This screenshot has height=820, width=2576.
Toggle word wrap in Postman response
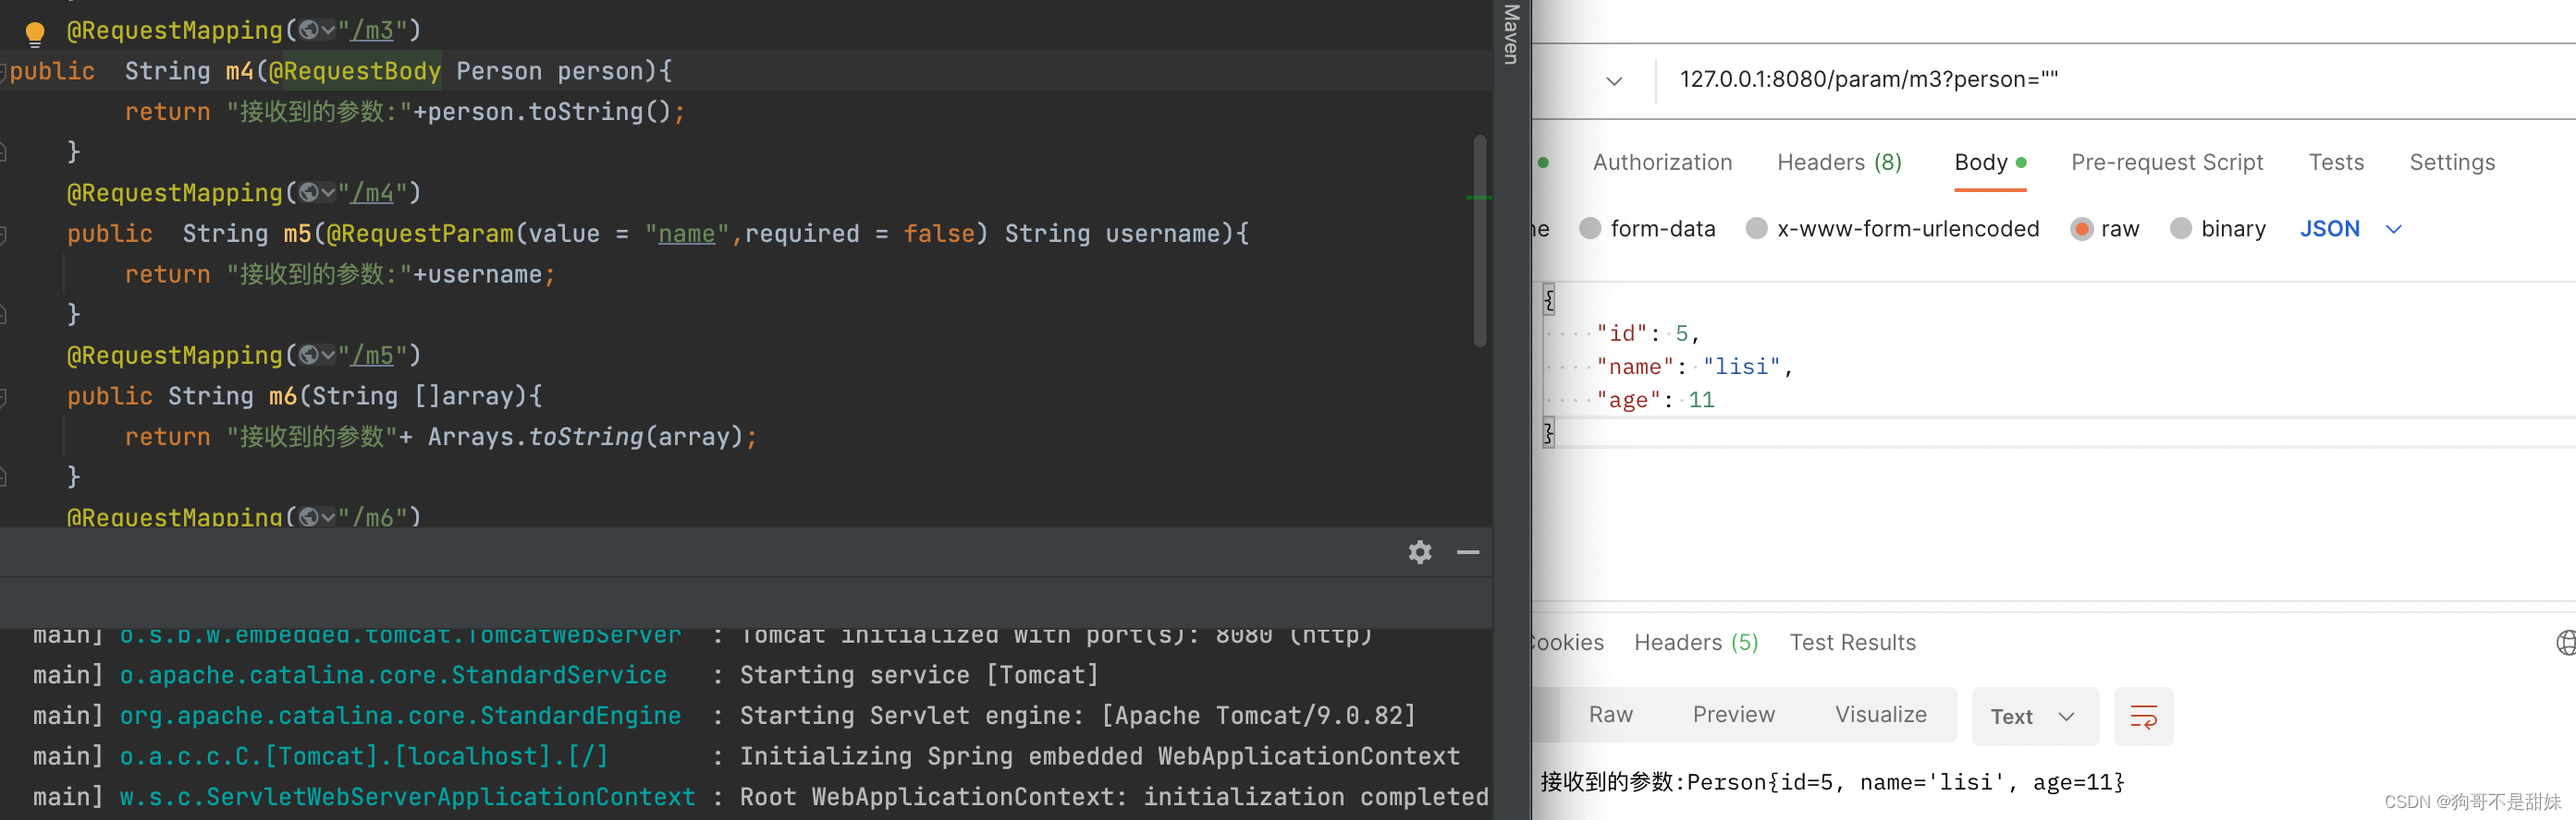tap(2143, 717)
